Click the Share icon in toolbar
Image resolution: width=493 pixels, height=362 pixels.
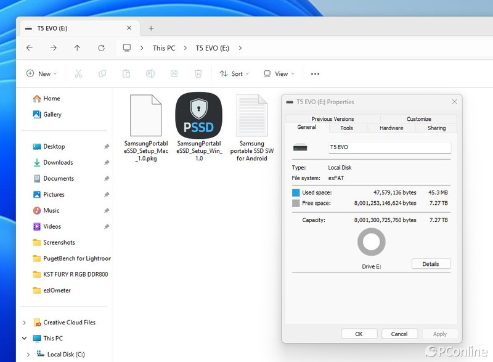click(174, 73)
